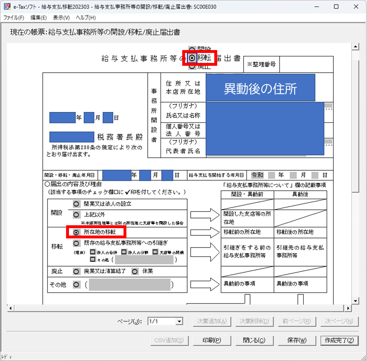
Task: Click the 給与支払開始 year field
Action: pos(271,175)
